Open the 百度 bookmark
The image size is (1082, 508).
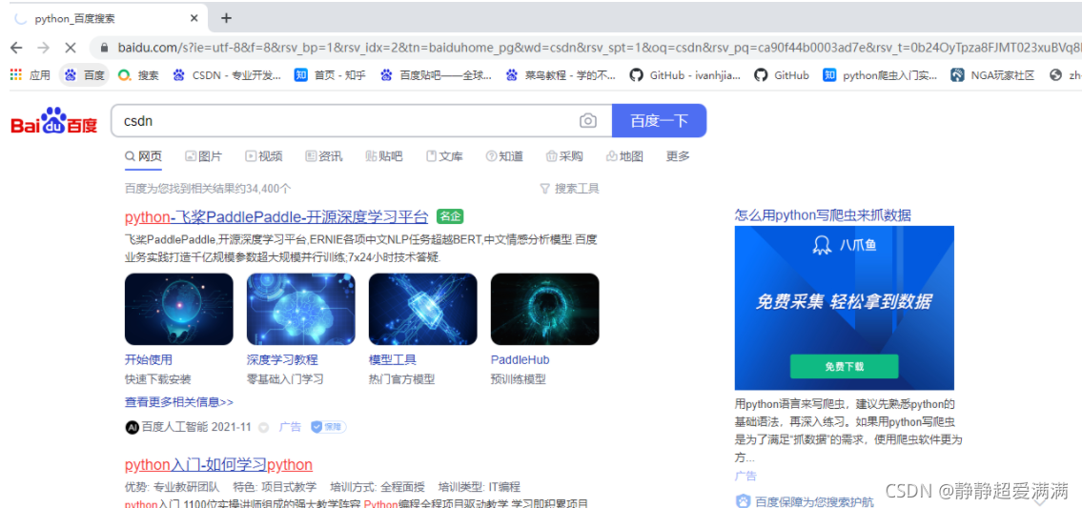(x=84, y=75)
